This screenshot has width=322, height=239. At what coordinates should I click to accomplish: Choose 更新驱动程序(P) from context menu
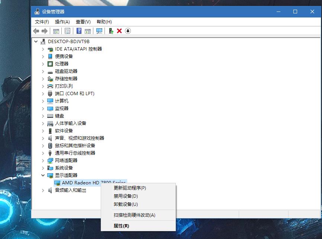[130, 188]
